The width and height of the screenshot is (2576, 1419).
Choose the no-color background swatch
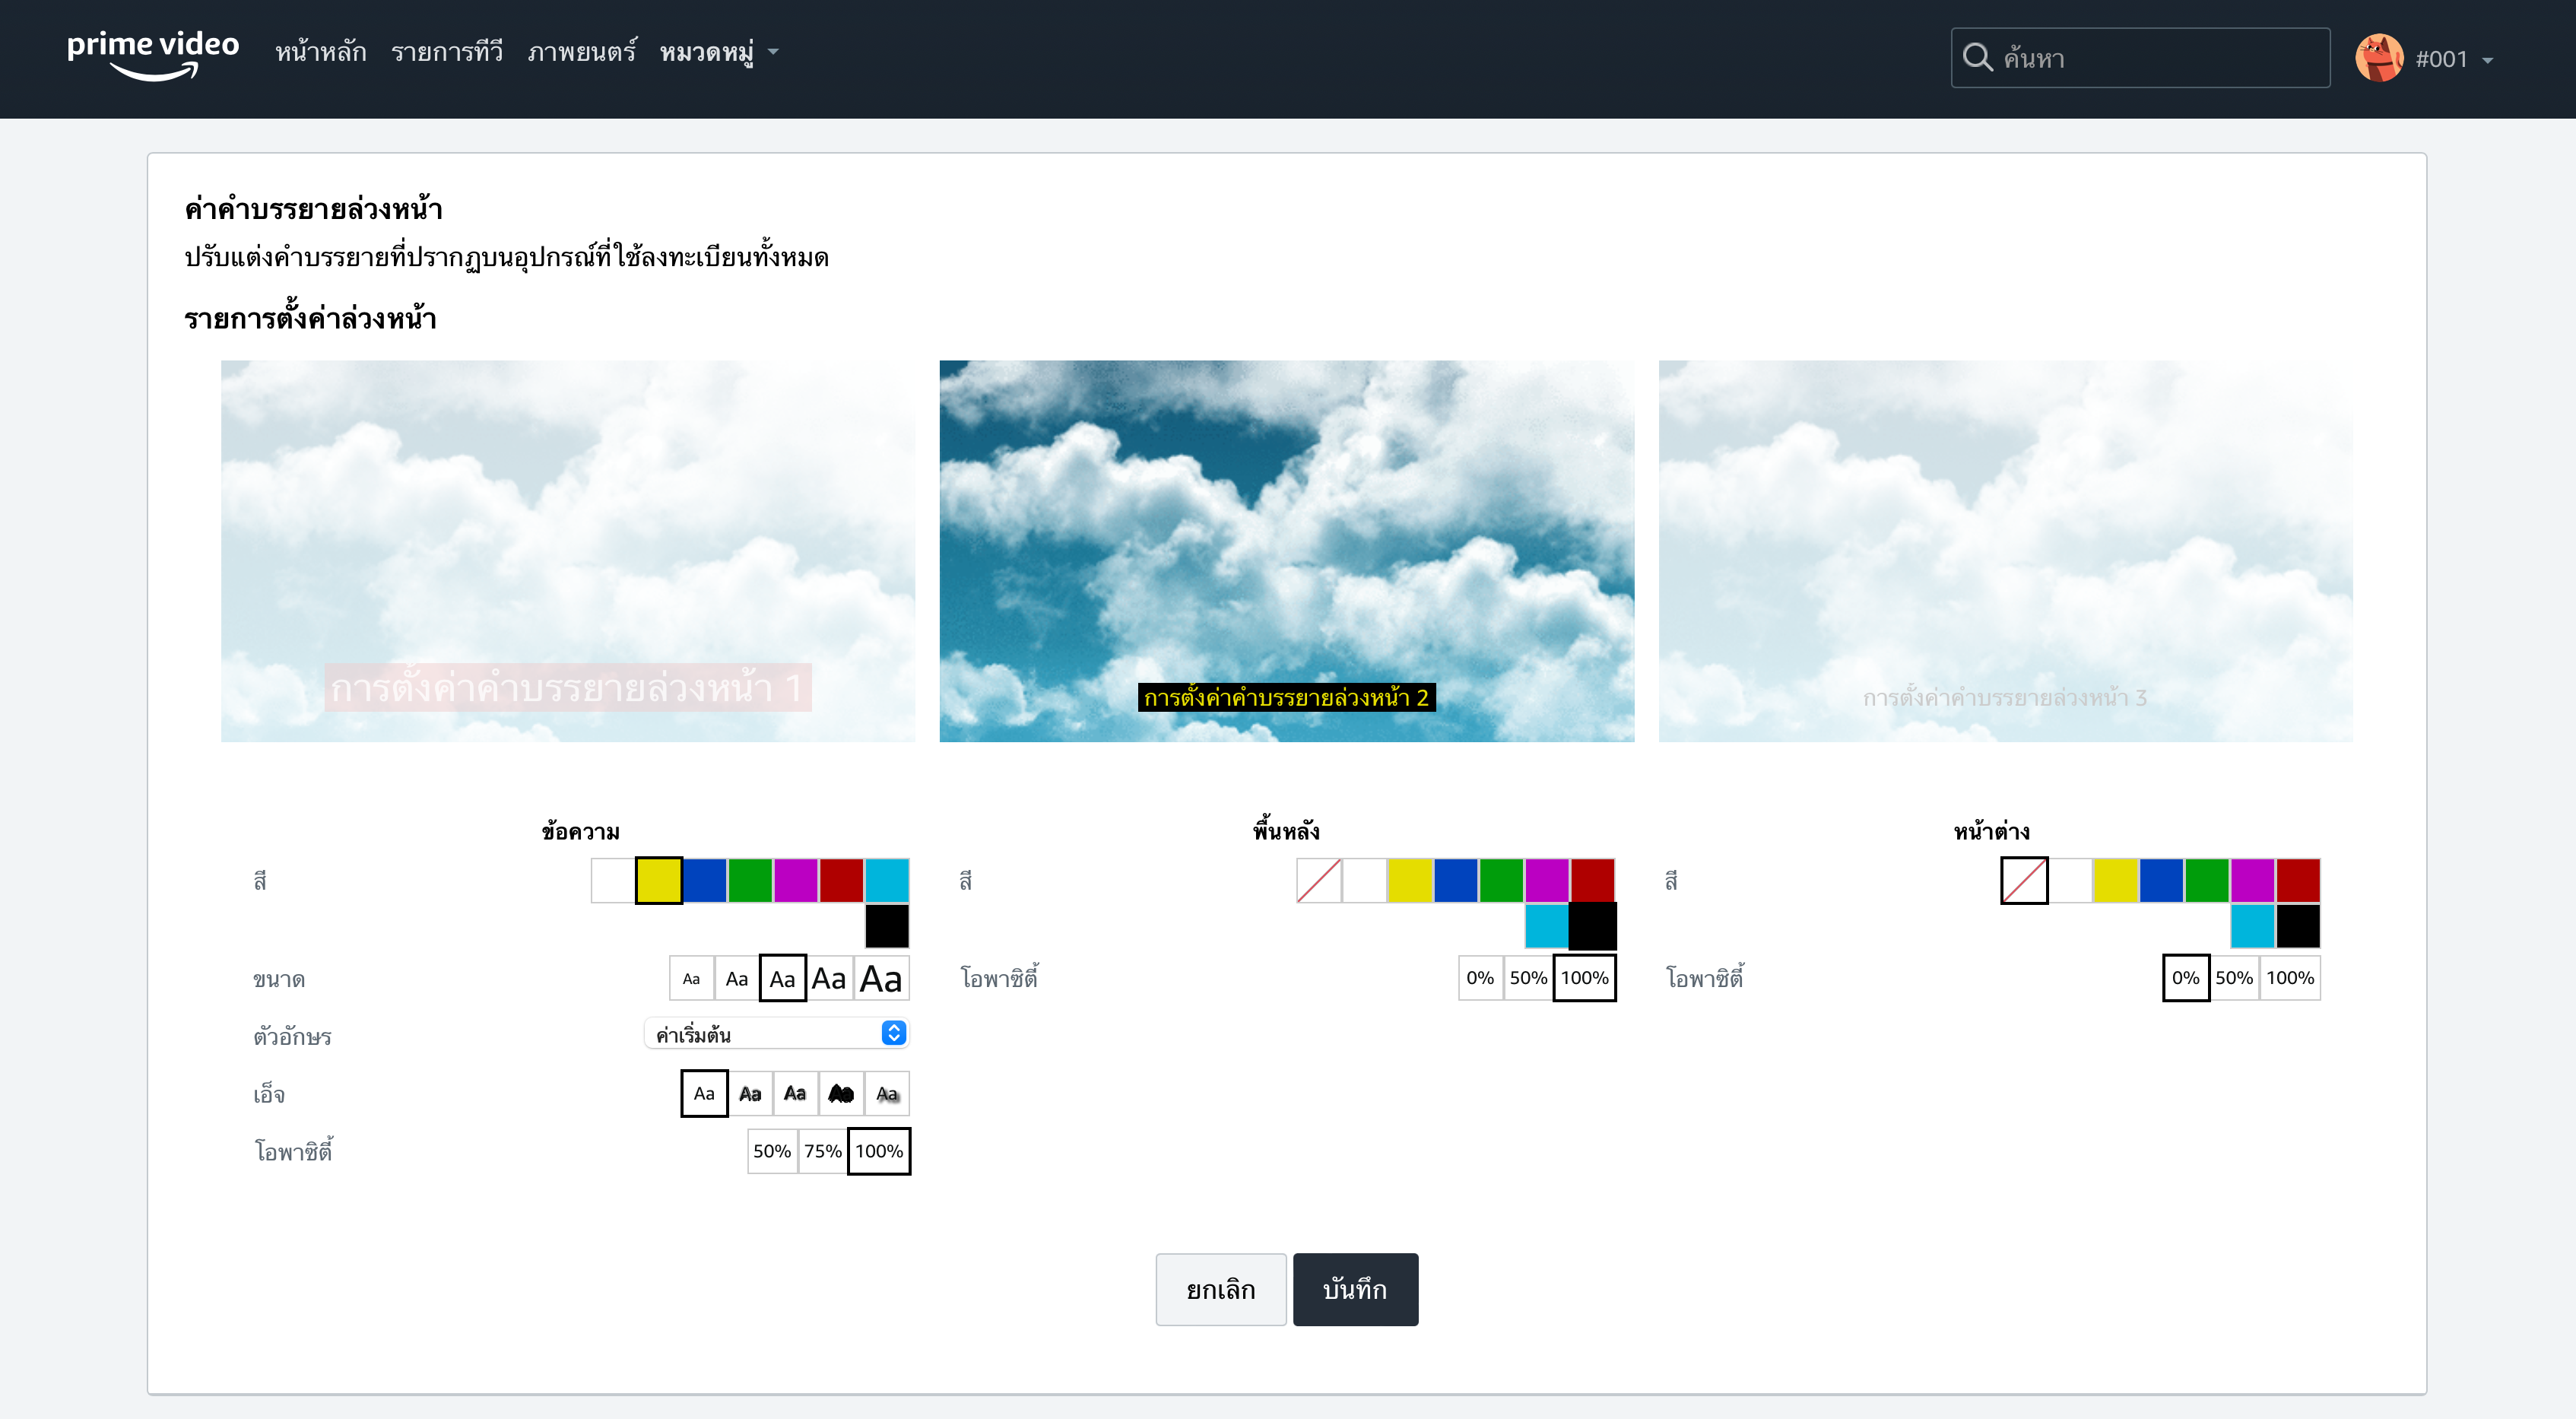point(1318,880)
